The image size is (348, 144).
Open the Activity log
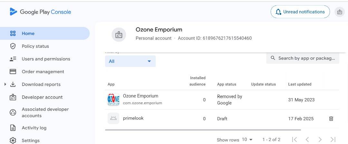(x=34, y=128)
